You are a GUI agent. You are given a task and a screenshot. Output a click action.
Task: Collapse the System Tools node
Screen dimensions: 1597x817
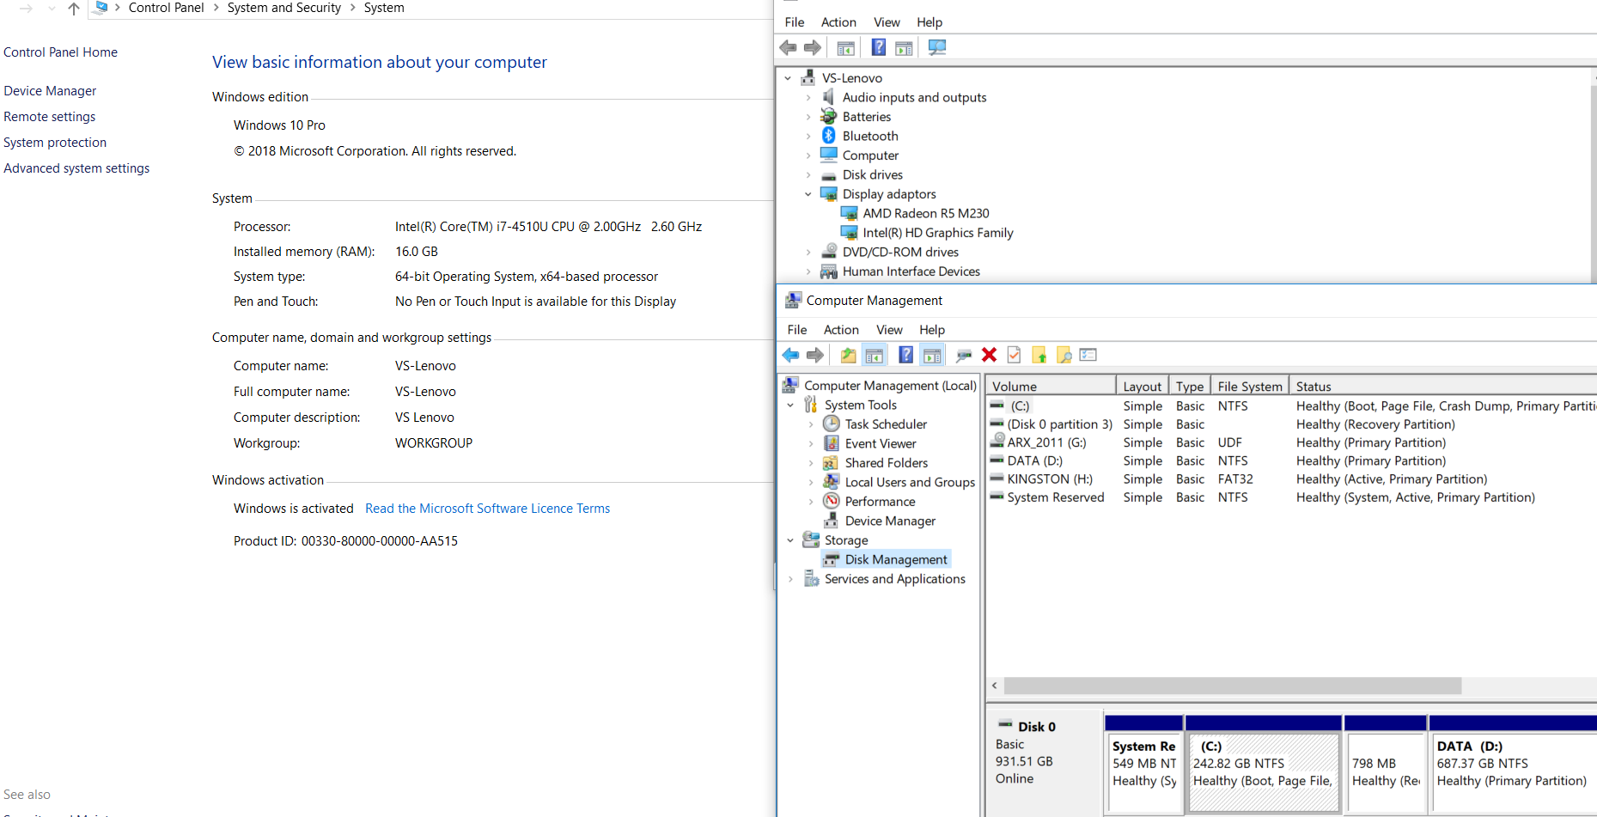point(790,405)
